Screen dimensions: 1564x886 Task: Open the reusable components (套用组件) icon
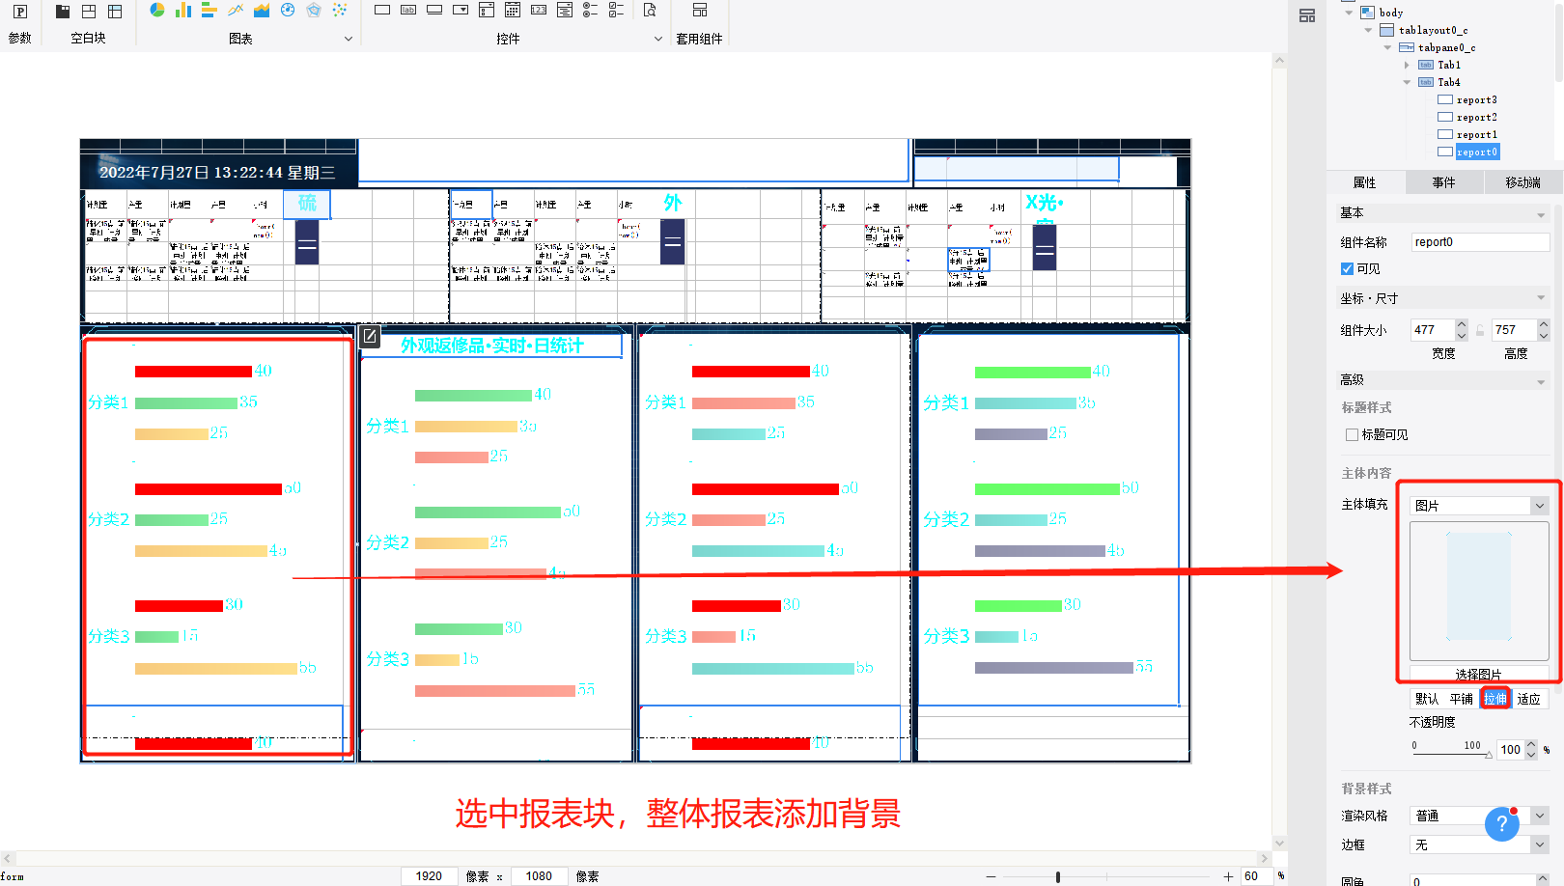click(x=700, y=11)
